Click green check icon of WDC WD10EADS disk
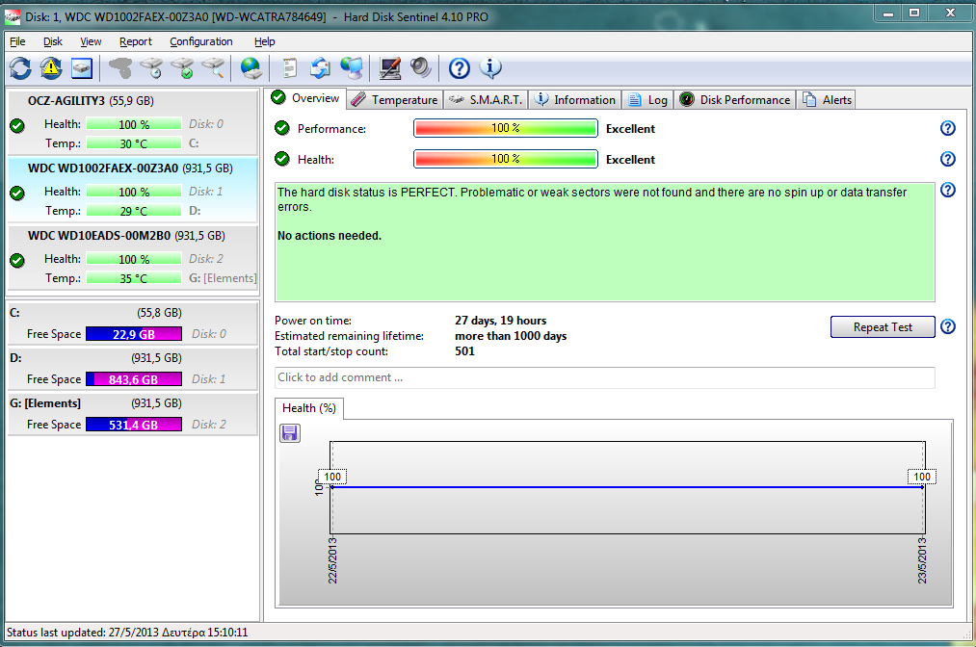976x647 pixels. pos(17,260)
